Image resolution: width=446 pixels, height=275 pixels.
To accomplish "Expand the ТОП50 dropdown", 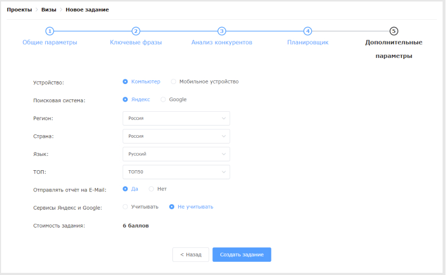I will coord(176,172).
